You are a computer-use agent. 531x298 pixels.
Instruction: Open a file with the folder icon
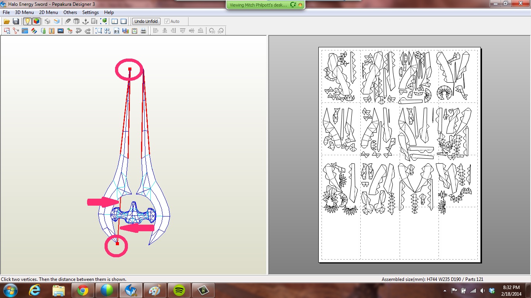click(7, 21)
